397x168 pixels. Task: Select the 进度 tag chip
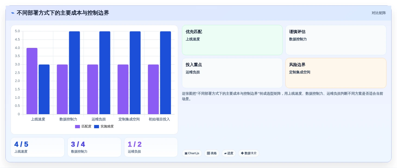click(229, 153)
